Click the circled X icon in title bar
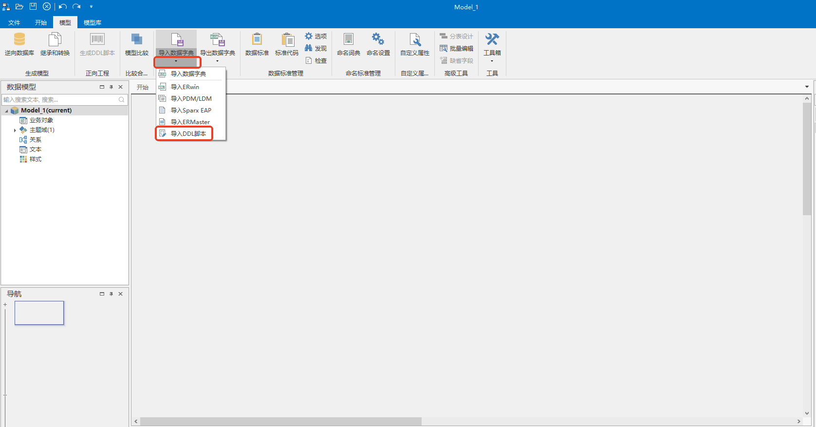This screenshot has height=427, width=816. point(47,6)
